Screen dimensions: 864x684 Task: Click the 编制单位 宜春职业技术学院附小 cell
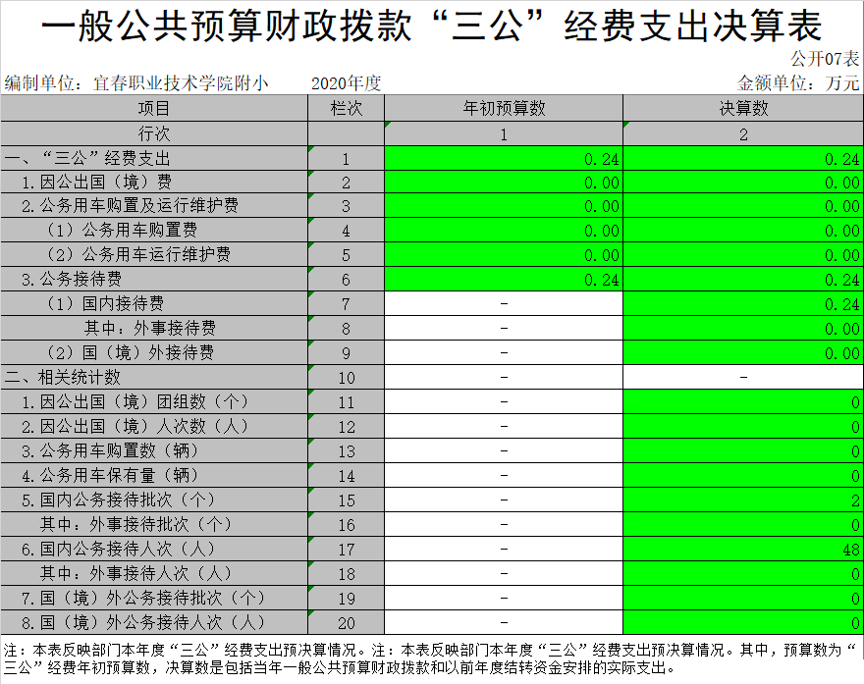(x=136, y=83)
